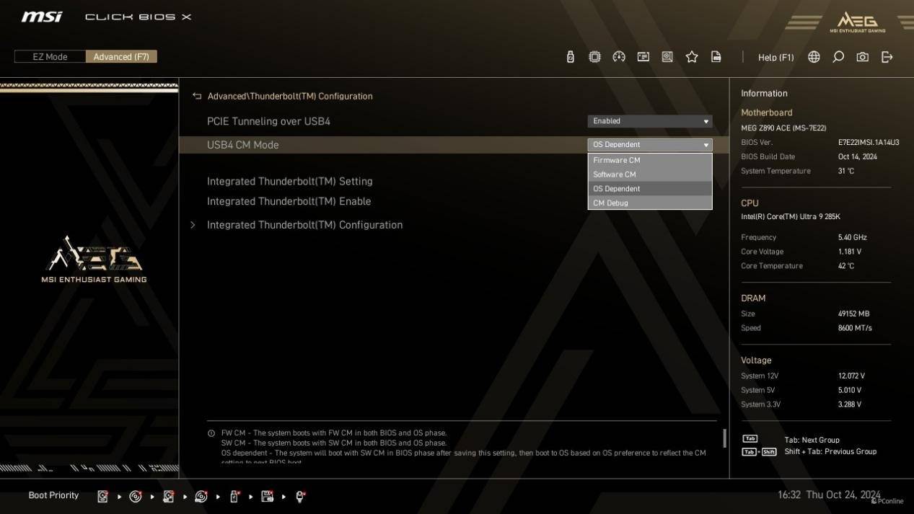Choose Software CM option
Image resolution: width=914 pixels, height=514 pixels.
(650, 174)
